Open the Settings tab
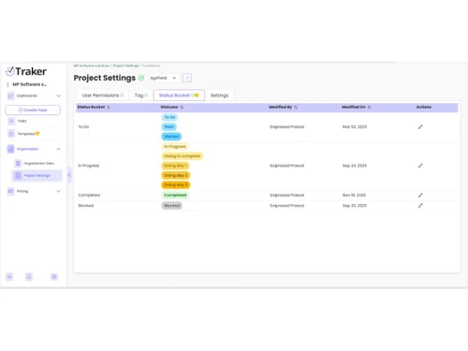This screenshot has width=468, height=351. 219,95
